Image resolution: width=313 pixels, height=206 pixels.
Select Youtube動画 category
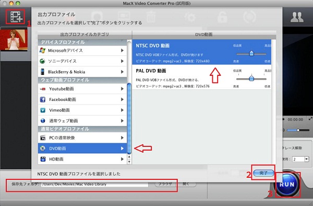tap(82, 89)
